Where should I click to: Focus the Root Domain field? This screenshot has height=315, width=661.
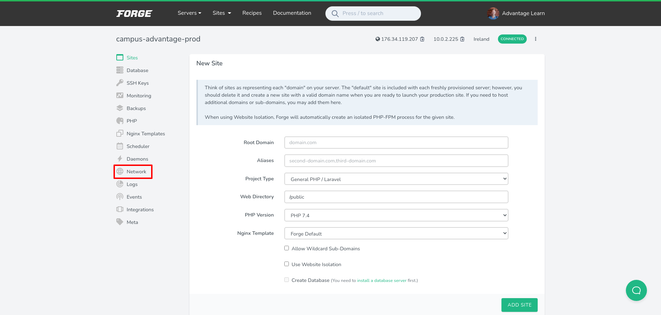(396, 142)
